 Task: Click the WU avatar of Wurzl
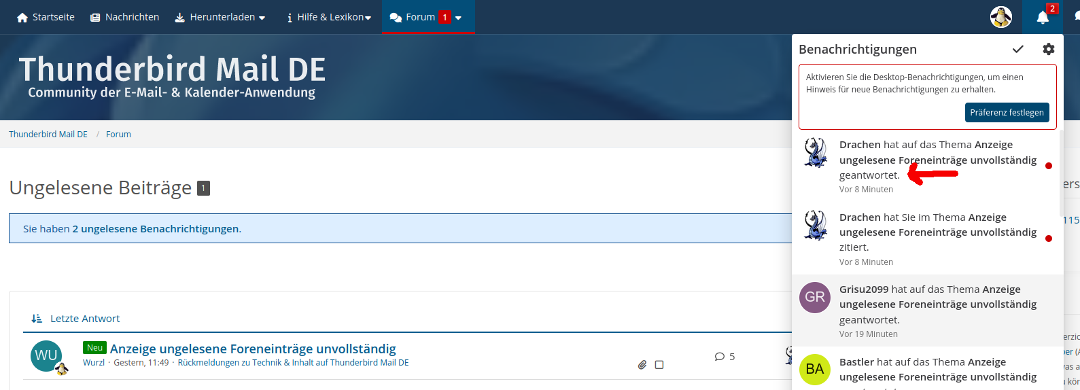46,356
